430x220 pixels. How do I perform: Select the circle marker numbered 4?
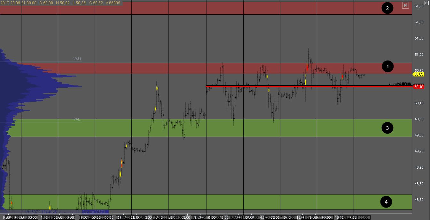(x=386, y=202)
